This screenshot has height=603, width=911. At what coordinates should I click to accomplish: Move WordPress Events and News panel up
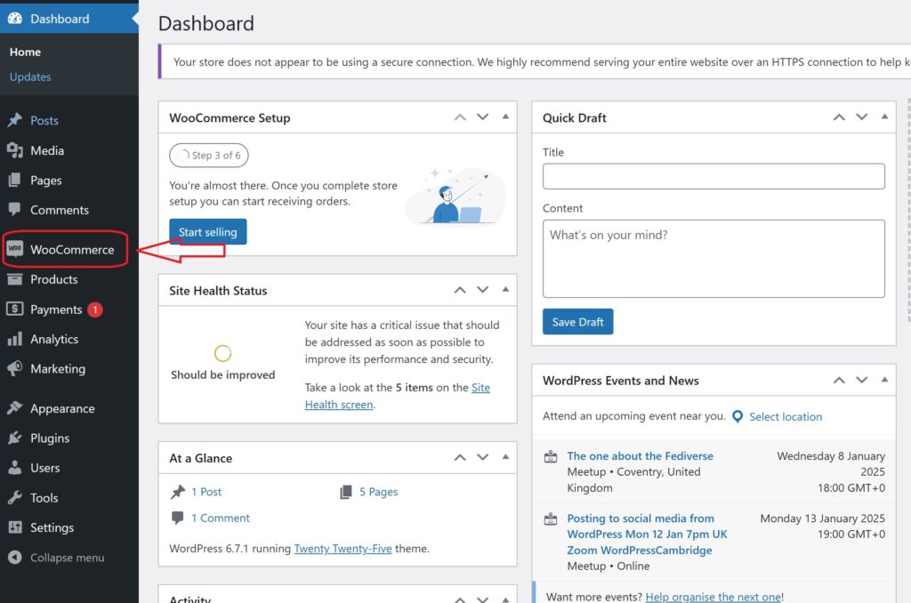click(839, 381)
